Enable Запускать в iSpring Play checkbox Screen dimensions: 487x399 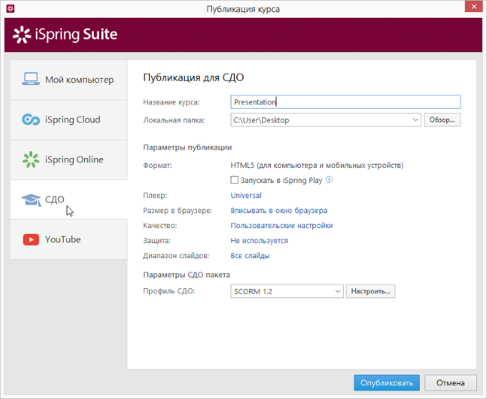[x=234, y=179]
